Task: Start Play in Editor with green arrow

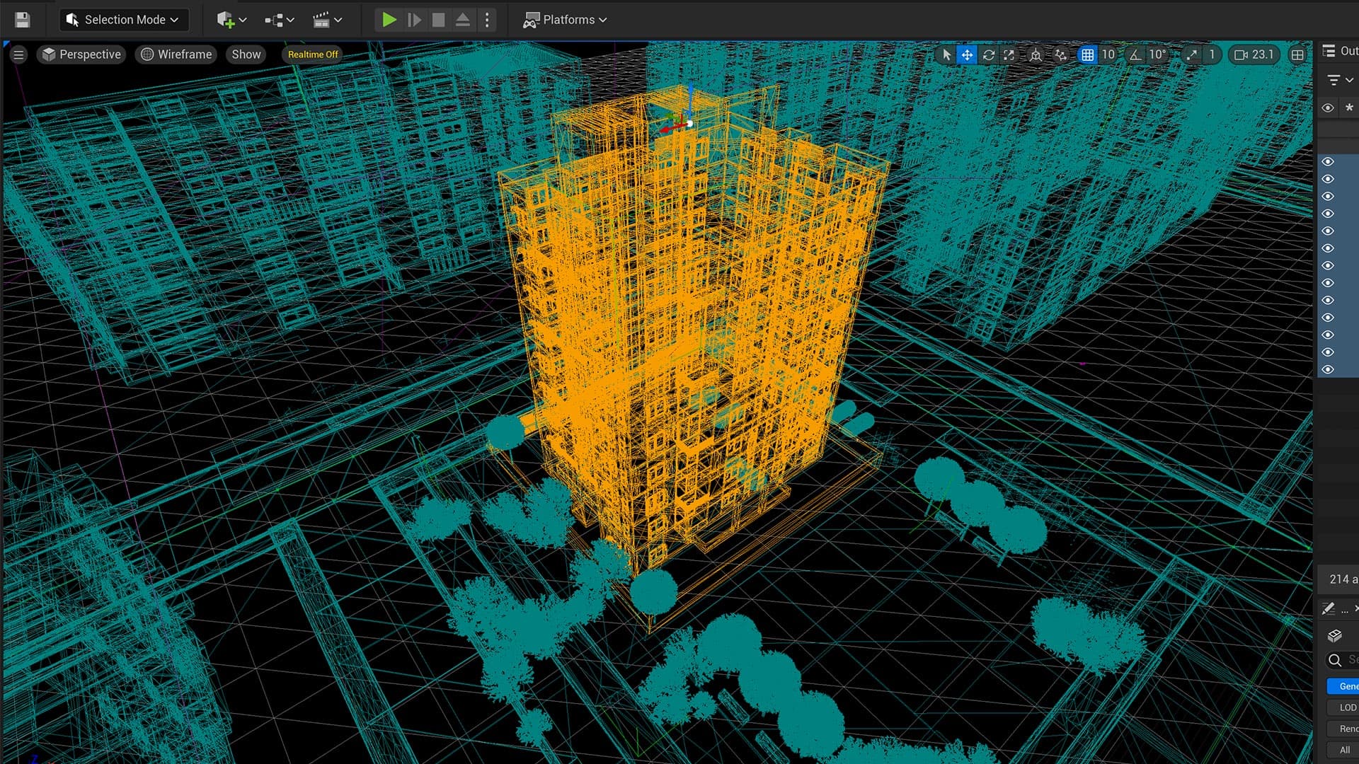Action: [389, 20]
